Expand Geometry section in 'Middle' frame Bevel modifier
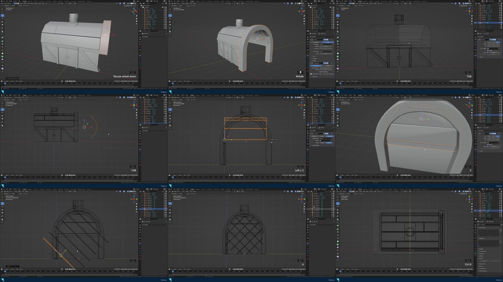Viewport: 503px width, 282px height. point(314,59)
